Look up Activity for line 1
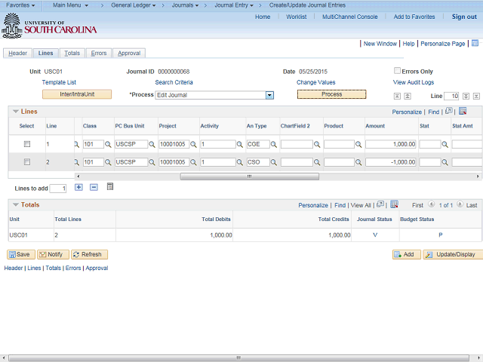The image size is (483, 362). pyautogui.click(x=240, y=144)
